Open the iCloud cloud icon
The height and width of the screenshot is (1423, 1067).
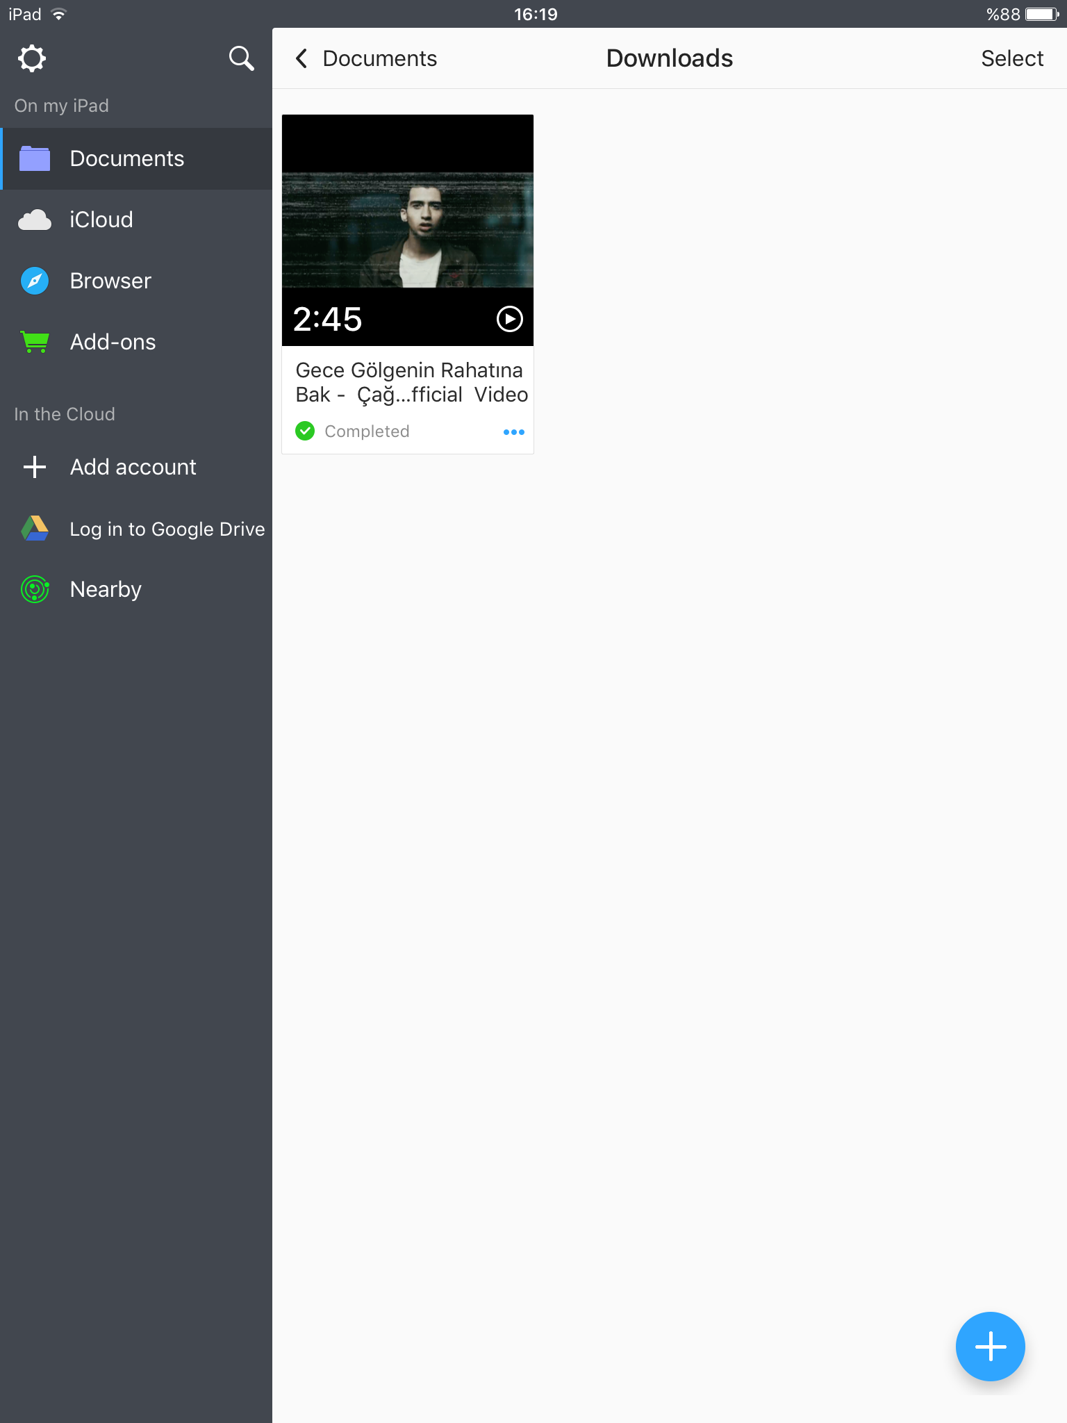pos(35,220)
